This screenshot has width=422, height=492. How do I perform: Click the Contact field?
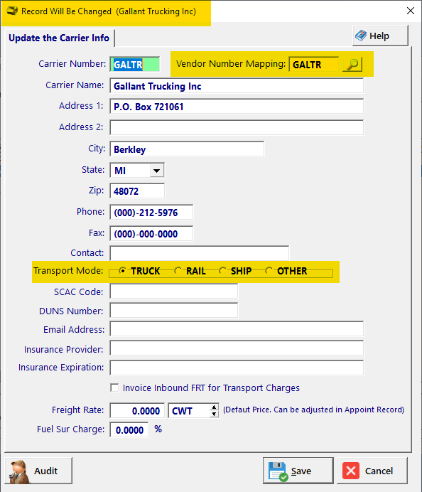pos(200,253)
